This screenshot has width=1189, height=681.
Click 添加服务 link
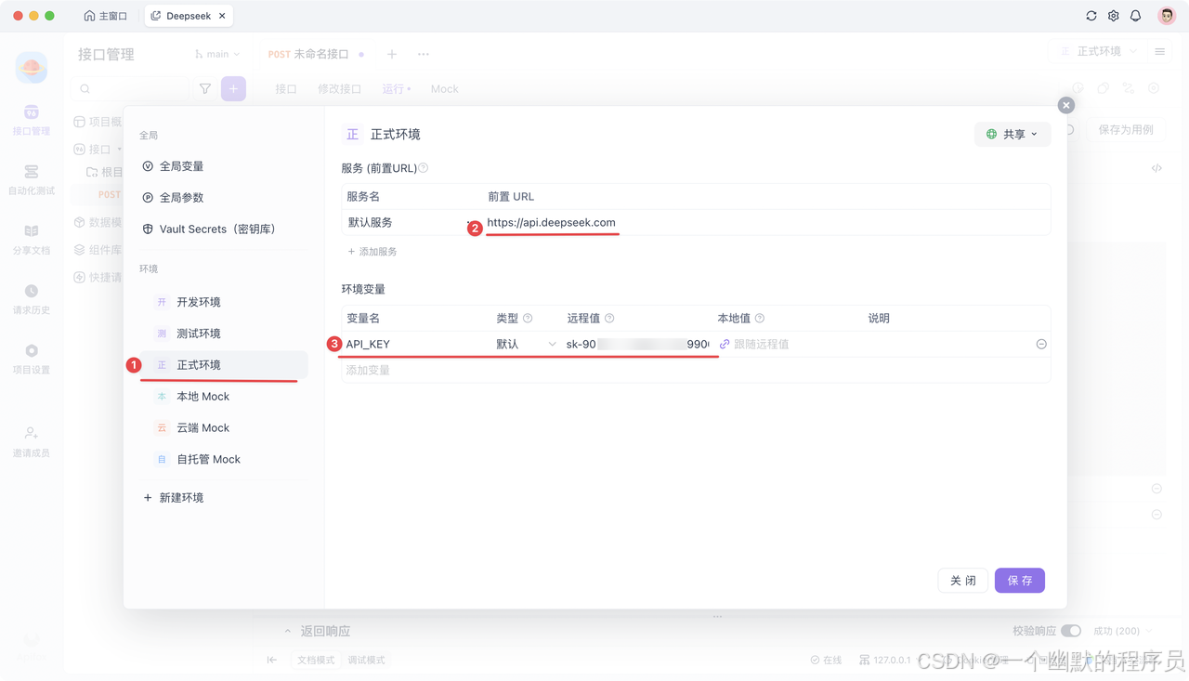coord(372,252)
